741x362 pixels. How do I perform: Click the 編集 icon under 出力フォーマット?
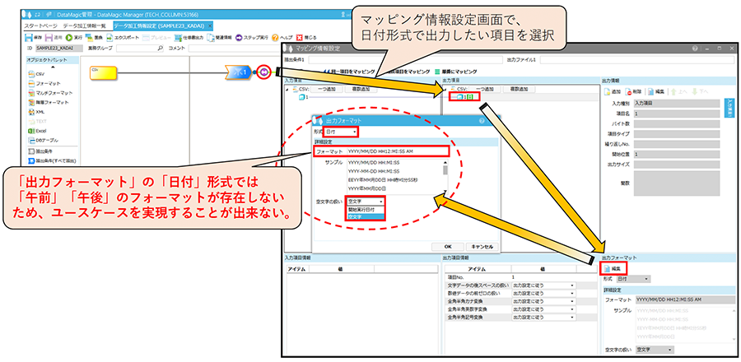coord(613,268)
